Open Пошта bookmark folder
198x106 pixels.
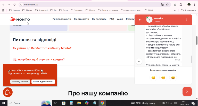pyautogui.click(x=90, y=10)
